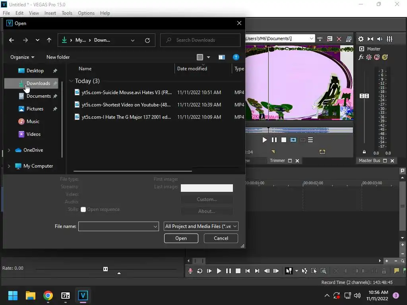
Task: Toggle Master fader lock icon
Action: click(364, 152)
